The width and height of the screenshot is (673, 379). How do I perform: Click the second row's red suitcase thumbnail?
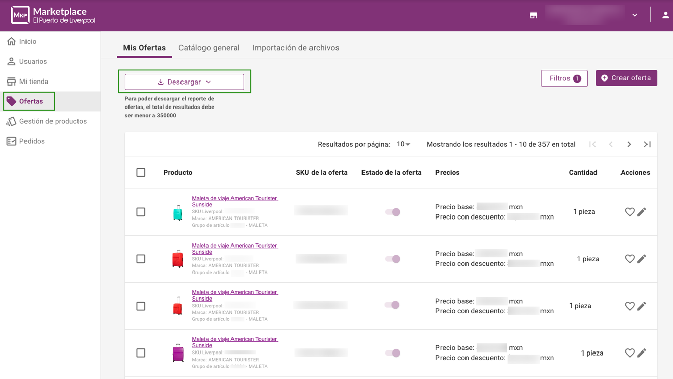tap(177, 259)
